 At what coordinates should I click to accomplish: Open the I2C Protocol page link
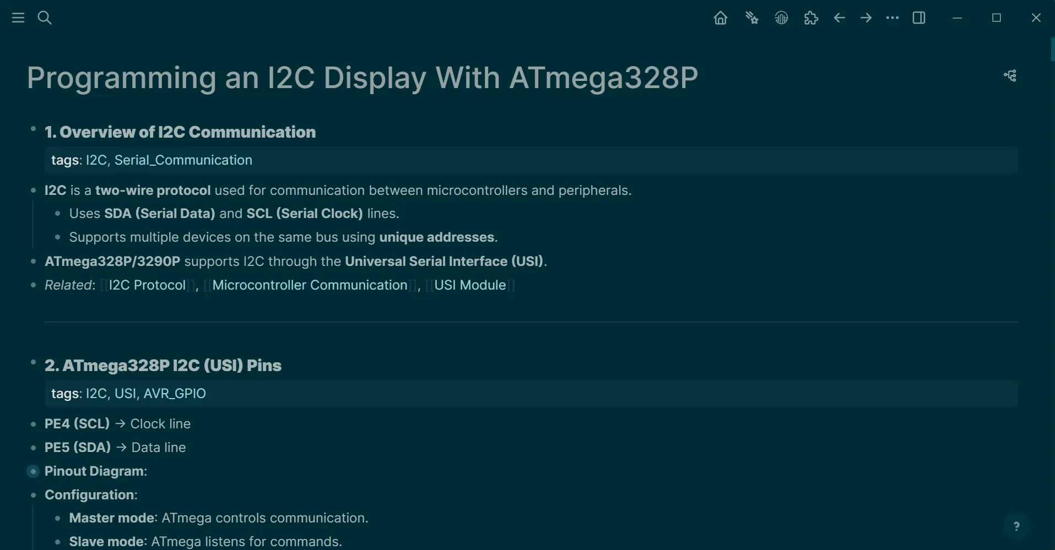point(147,285)
